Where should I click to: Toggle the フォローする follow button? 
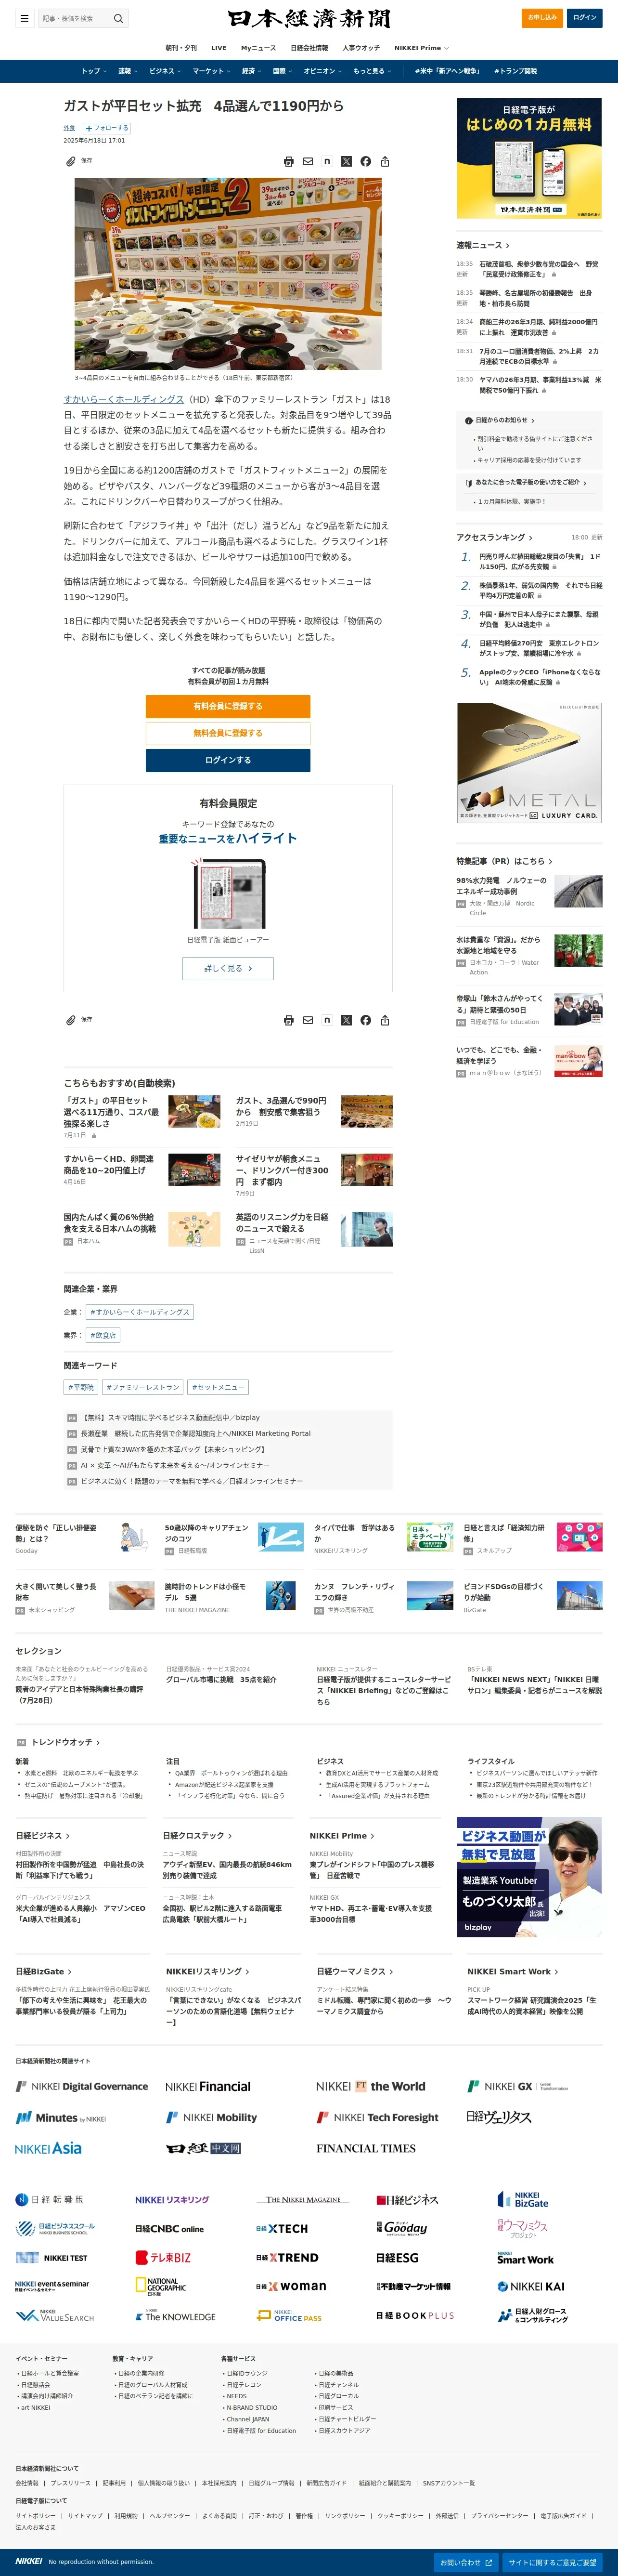click(x=106, y=128)
